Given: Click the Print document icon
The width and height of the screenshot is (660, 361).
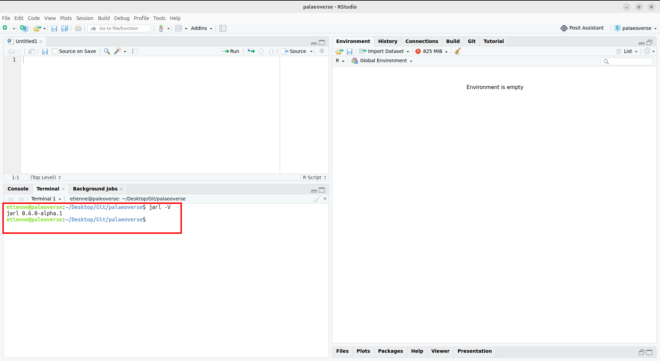Looking at the screenshot, I should point(78,28).
